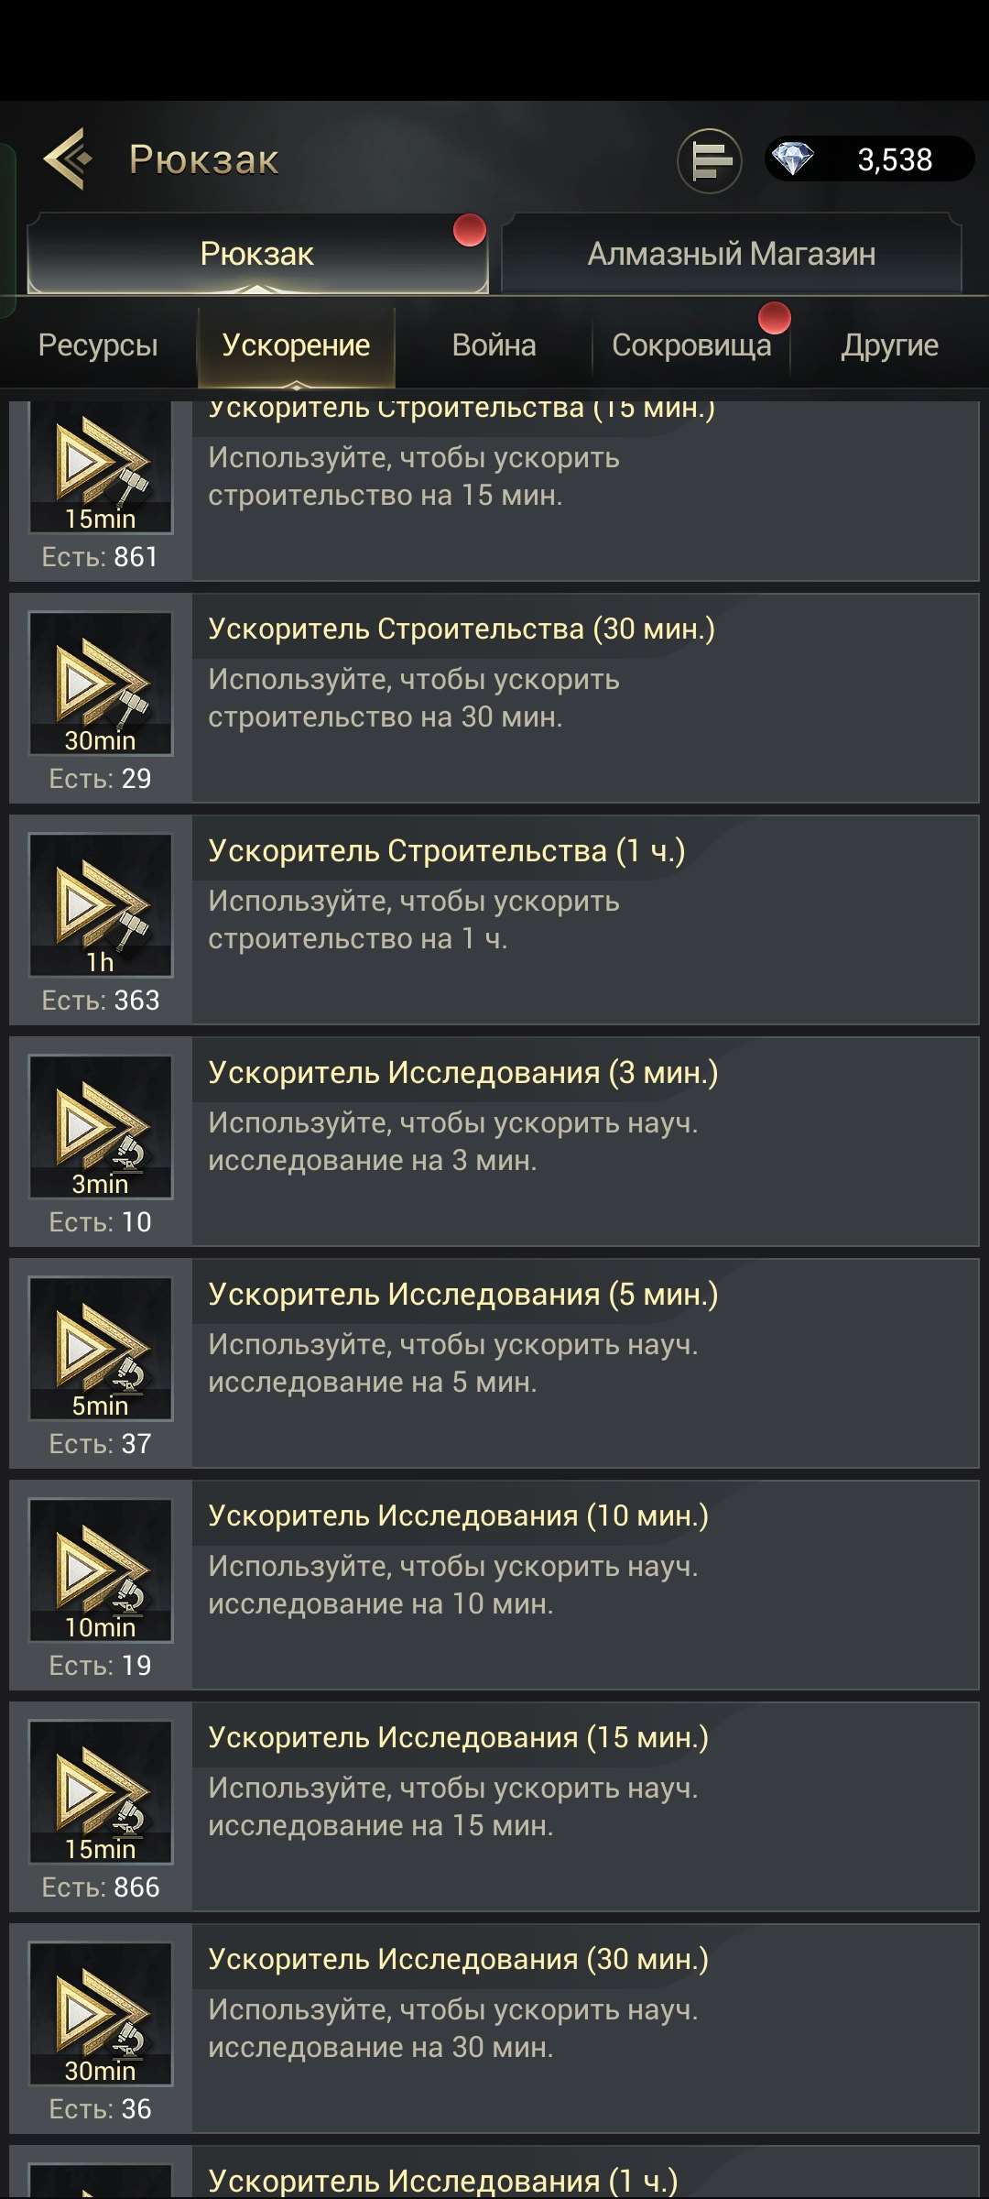Image resolution: width=989 pixels, height=2199 pixels.
Task: Tap the 3,538 diamond balance display
Action: coord(870,159)
